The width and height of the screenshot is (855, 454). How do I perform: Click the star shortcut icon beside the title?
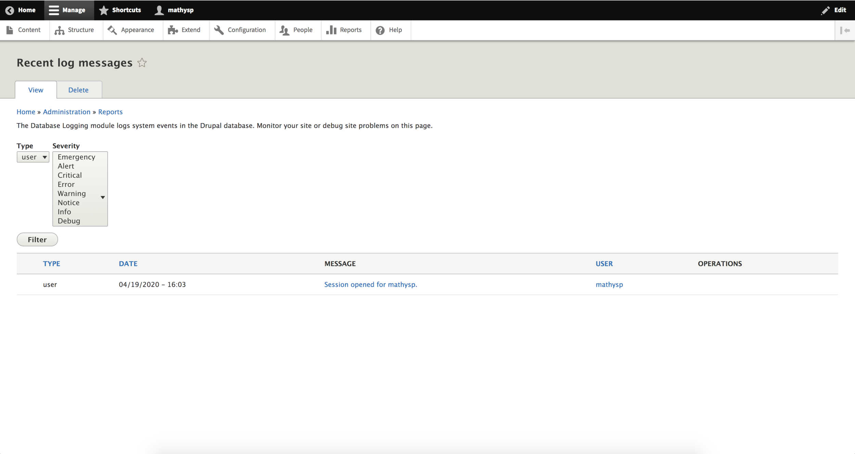pos(142,63)
